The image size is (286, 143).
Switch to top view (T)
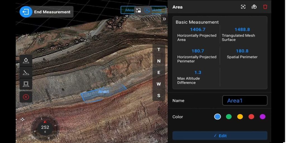tap(159, 49)
